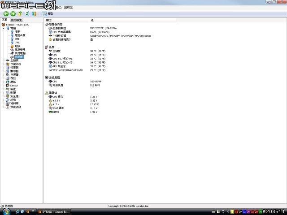Click the 電源管理 (Power Management) icon
This screenshot has height=215, width=287.
pyautogui.click(x=12, y=50)
